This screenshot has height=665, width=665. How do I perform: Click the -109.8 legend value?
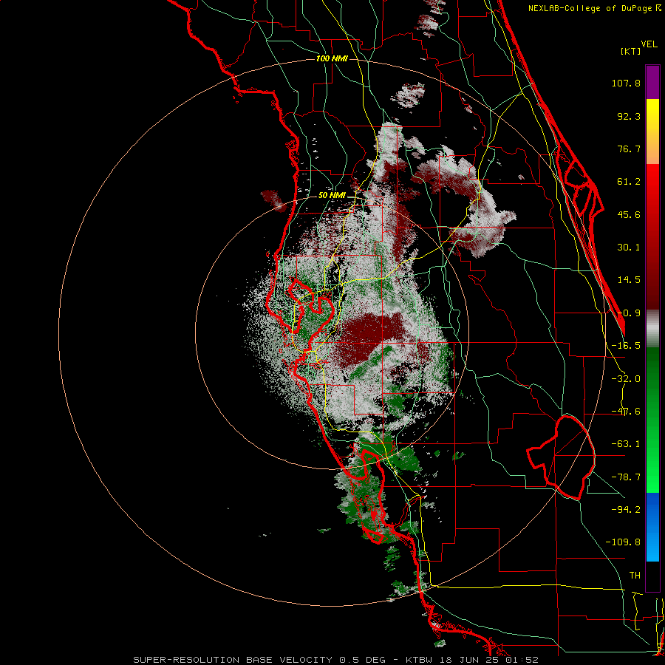(623, 542)
